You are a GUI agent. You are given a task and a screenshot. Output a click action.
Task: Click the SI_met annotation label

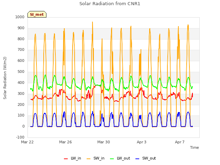(37, 14)
